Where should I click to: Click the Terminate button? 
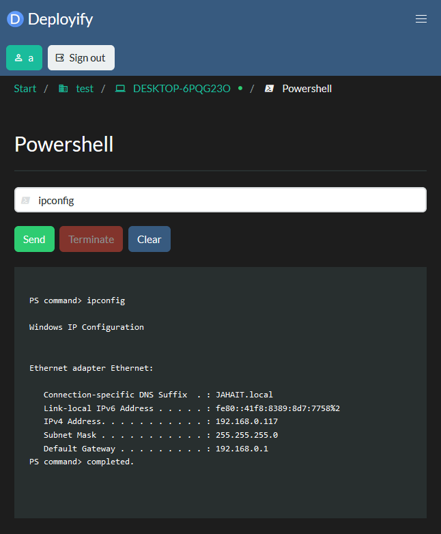point(91,239)
